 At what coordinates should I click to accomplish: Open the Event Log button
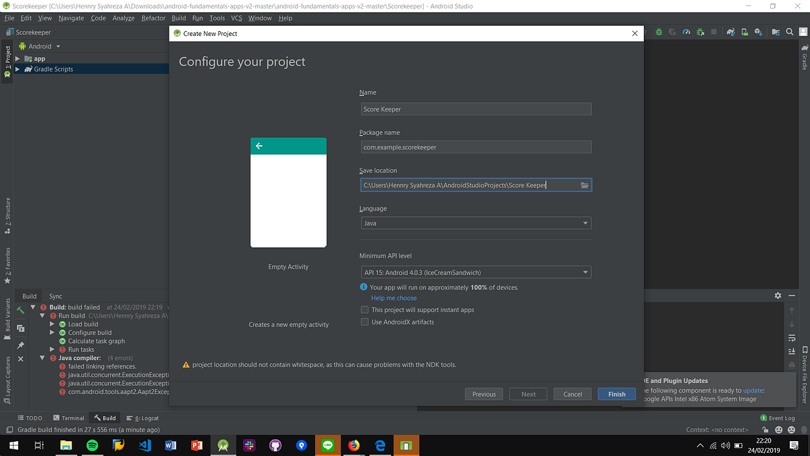(778, 418)
